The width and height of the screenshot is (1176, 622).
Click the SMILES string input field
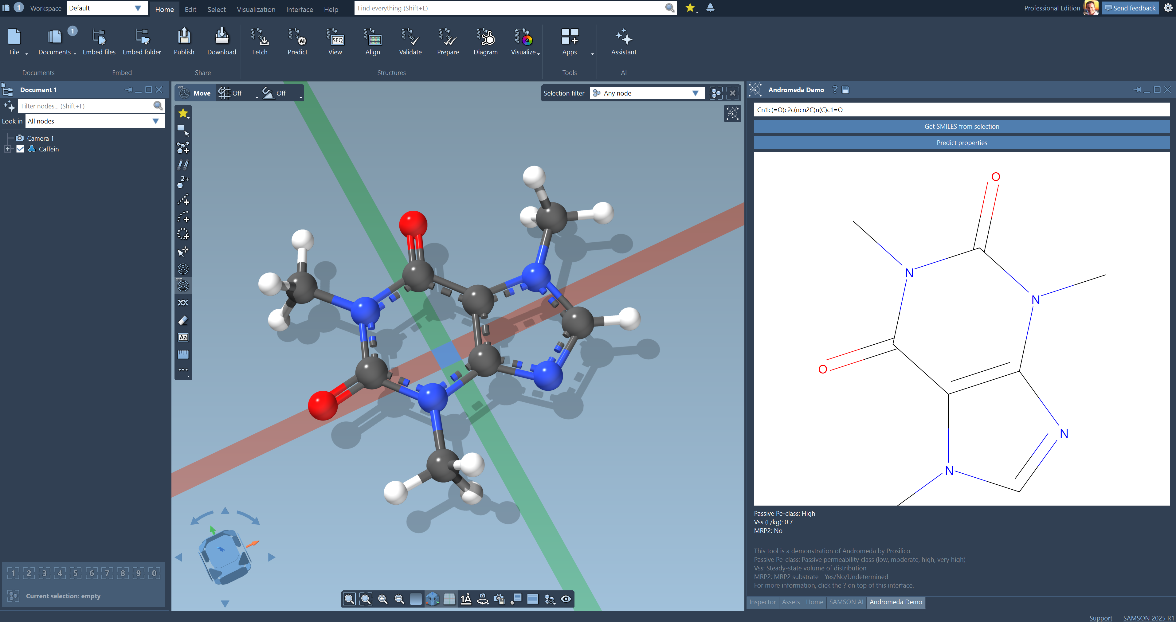click(x=962, y=110)
